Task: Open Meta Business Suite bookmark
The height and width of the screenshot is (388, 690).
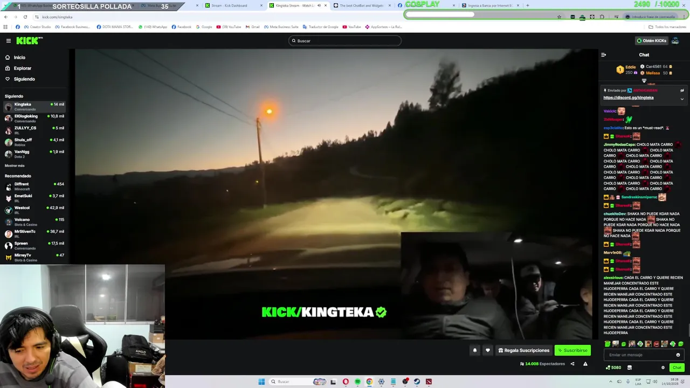Action: click(281, 27)
